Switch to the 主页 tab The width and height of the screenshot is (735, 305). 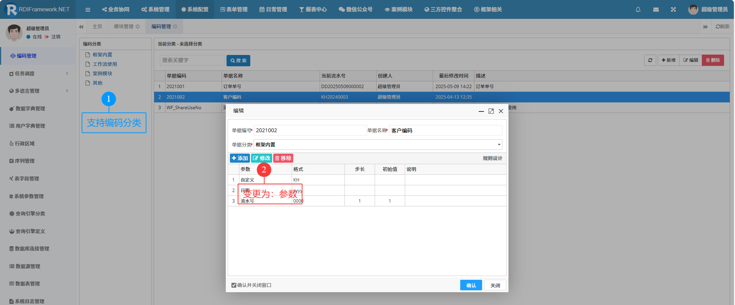tap(97, 27)
